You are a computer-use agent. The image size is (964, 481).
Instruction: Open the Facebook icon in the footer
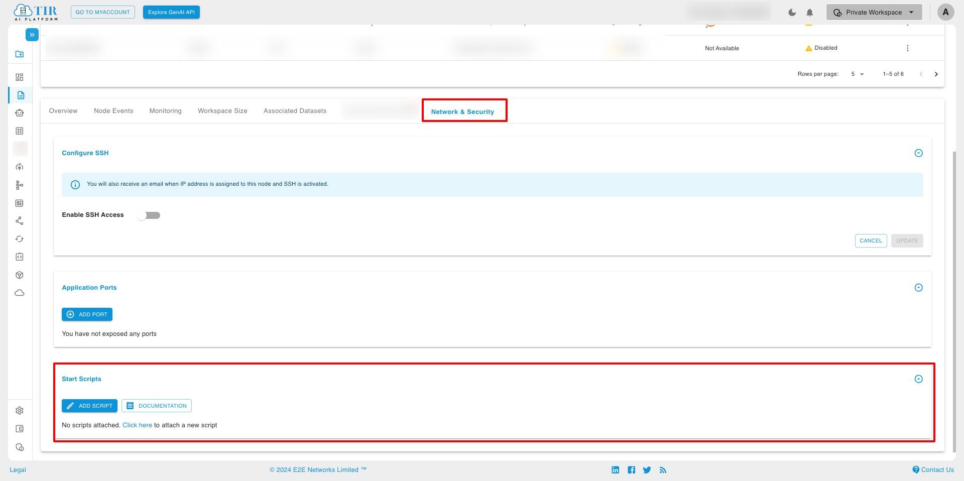[631, 470]
